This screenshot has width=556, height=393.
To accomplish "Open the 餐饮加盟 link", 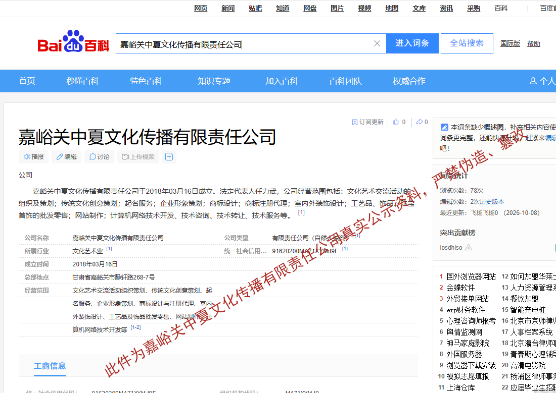I will [524, 299].
